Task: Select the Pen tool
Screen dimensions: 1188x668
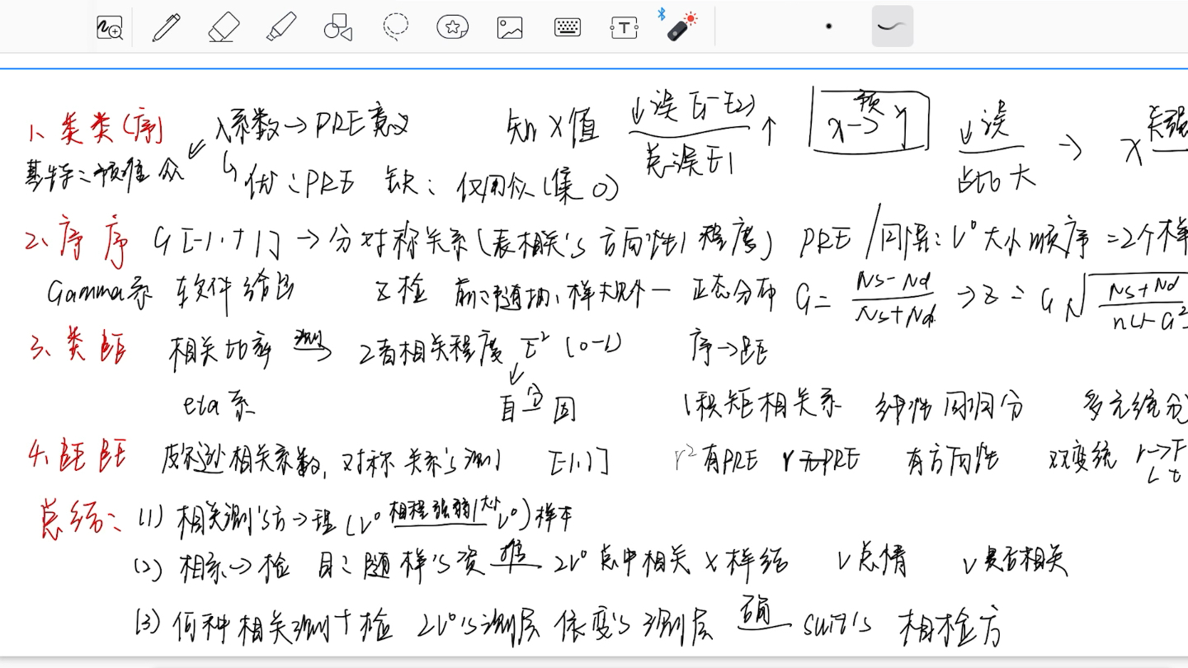Action: (167, 27)
